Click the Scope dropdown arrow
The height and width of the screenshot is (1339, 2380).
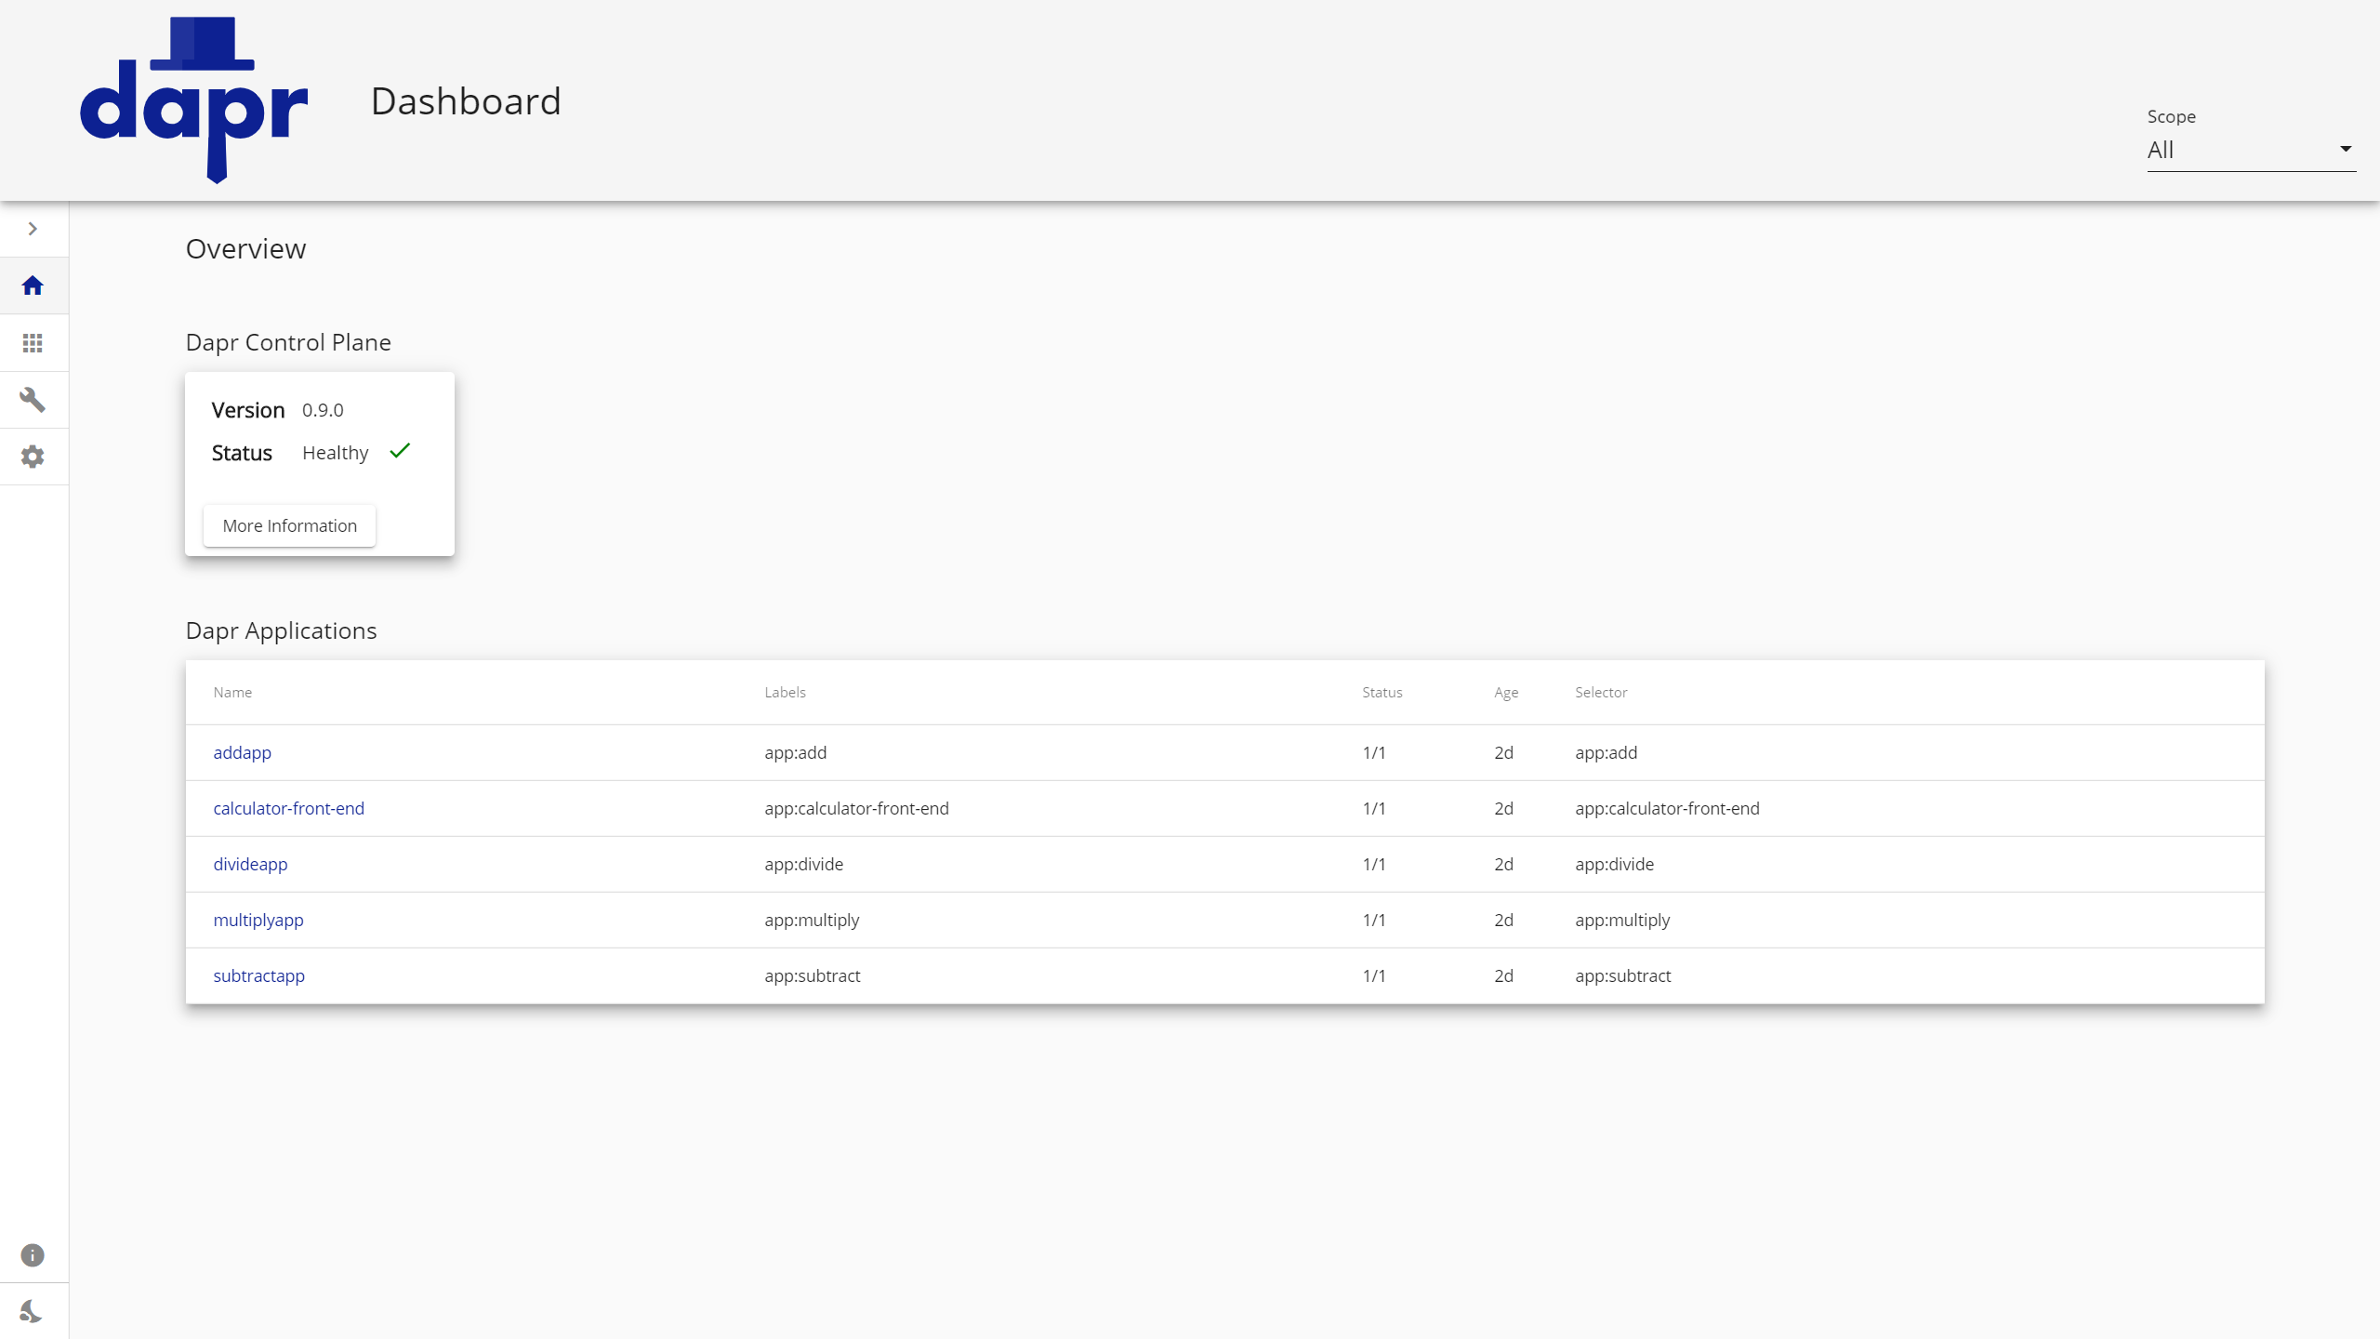(2346, 149)
